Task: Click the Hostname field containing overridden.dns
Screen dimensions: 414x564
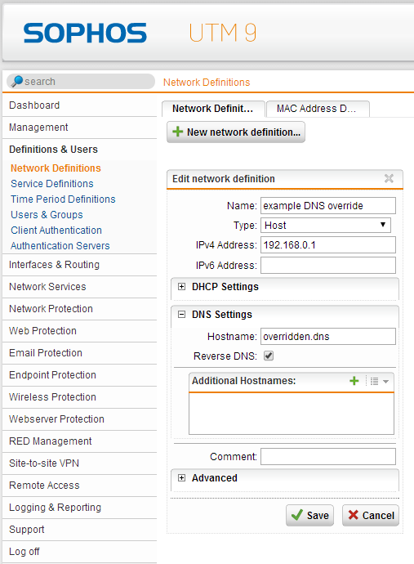Action: tap(328, 336)
